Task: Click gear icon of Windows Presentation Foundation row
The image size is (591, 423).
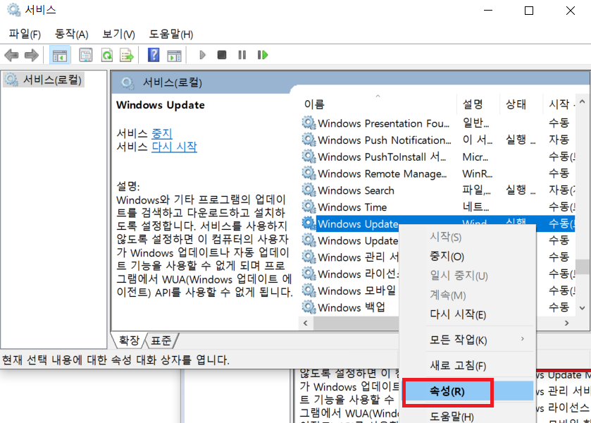Action: (x=309, y=123)
